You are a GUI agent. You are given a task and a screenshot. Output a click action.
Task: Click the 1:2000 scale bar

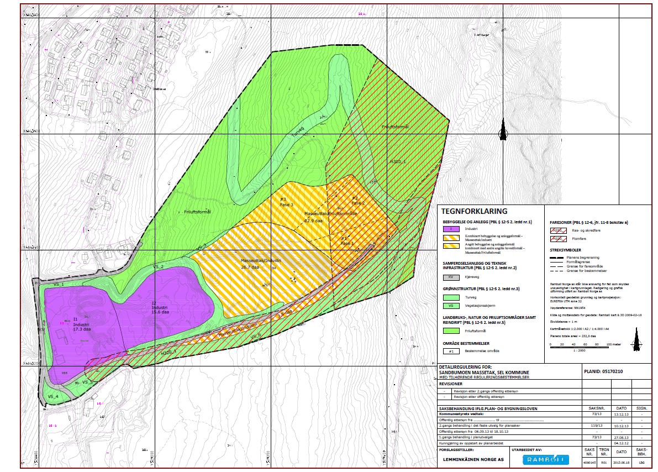579,347
